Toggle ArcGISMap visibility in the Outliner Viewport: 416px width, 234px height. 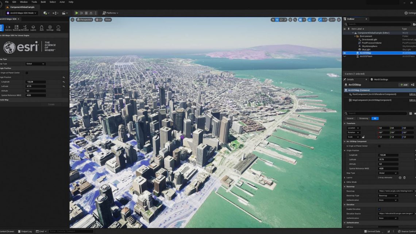344,53
